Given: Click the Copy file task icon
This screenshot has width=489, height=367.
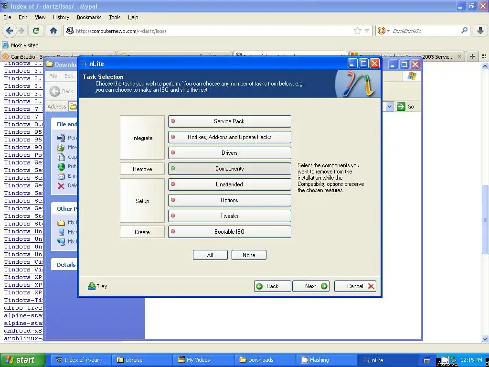Looking at the screenshot, I should (61, 157).
